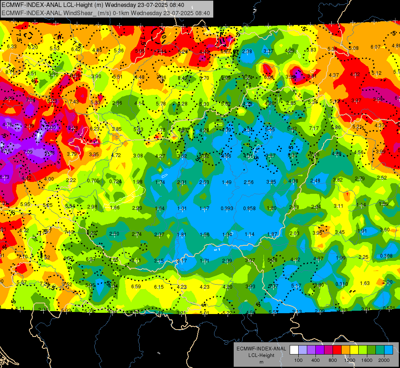Image resolution: width=400 pixels, height=368 pixels.
Task: Click the wind shear value 0.724
Action: (x=115, y=181)
